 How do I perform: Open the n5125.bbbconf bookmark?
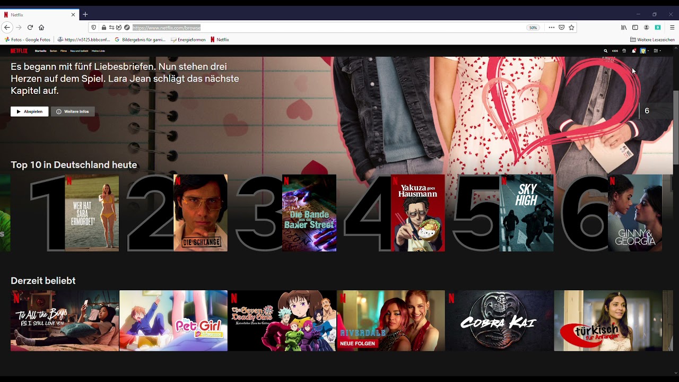click(84, 40)
